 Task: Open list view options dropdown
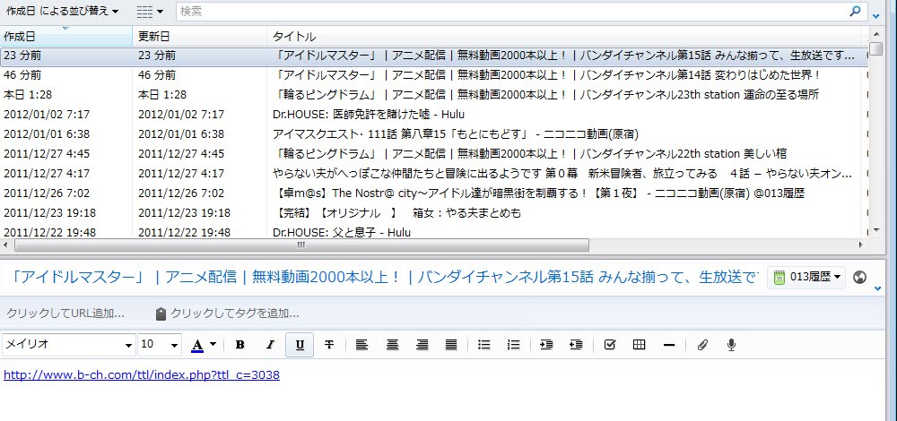point(151,11)
